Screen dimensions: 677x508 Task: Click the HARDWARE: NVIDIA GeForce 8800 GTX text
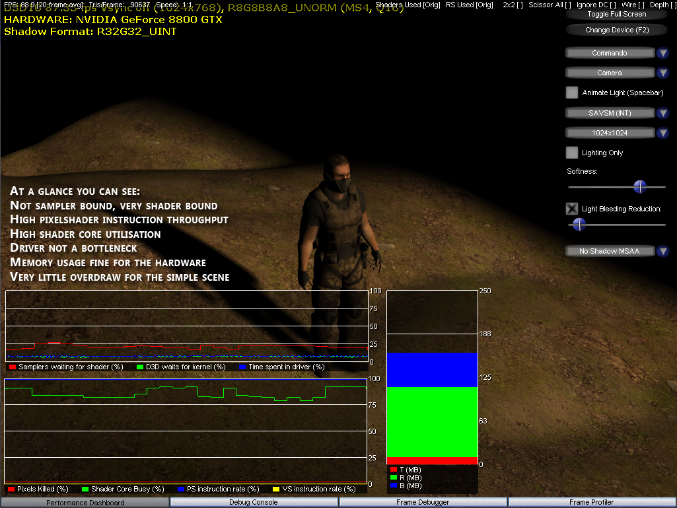(x=113, y=20)
